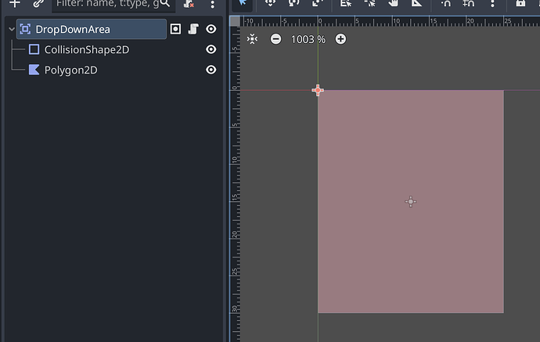Screen dimensions: 540x342
Task: Click the DropDownArea Area2D type icon
Action: click(x=25, y=29)
